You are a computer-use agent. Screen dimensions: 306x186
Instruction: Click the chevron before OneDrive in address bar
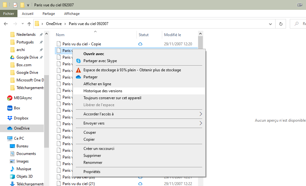[x=42, y=24]
